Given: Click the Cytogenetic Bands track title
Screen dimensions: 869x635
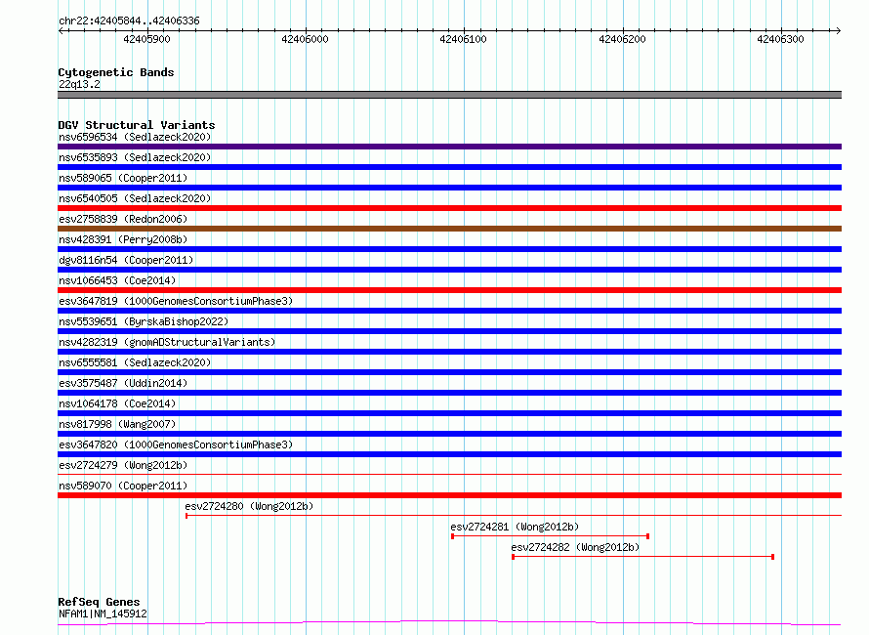Looking at the screenshot, I should [x=116, y=72].
